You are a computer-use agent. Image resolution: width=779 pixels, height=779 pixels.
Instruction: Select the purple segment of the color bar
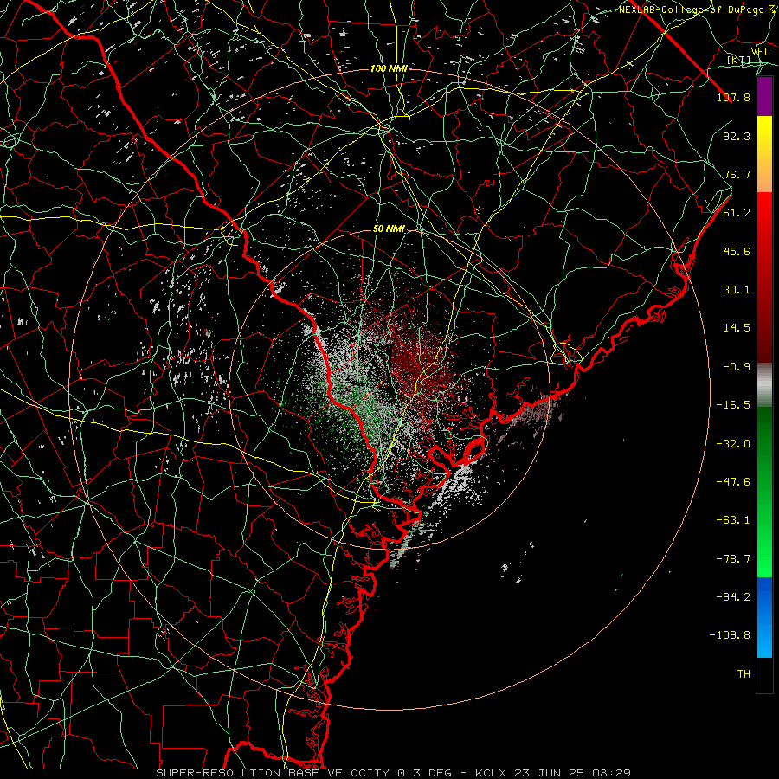coord(764,97)
